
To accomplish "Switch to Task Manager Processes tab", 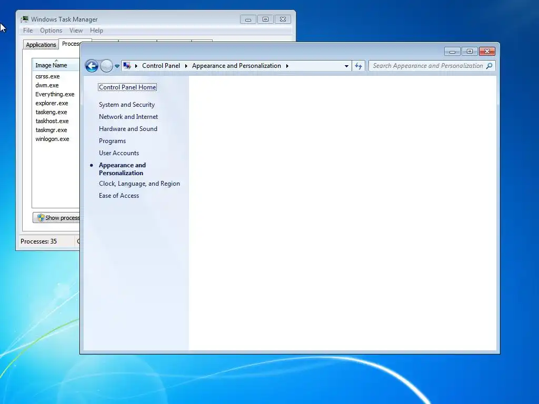I will click(x=70, y=44).
